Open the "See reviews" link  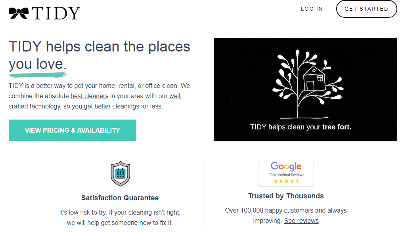click(301, 221)
